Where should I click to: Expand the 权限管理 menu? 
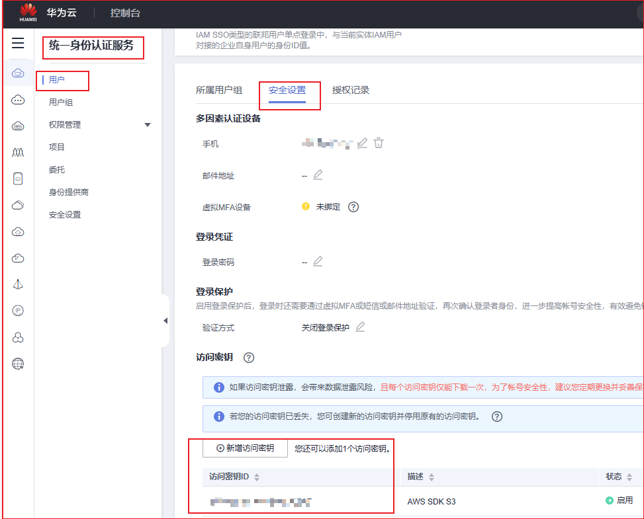[147, 125]
